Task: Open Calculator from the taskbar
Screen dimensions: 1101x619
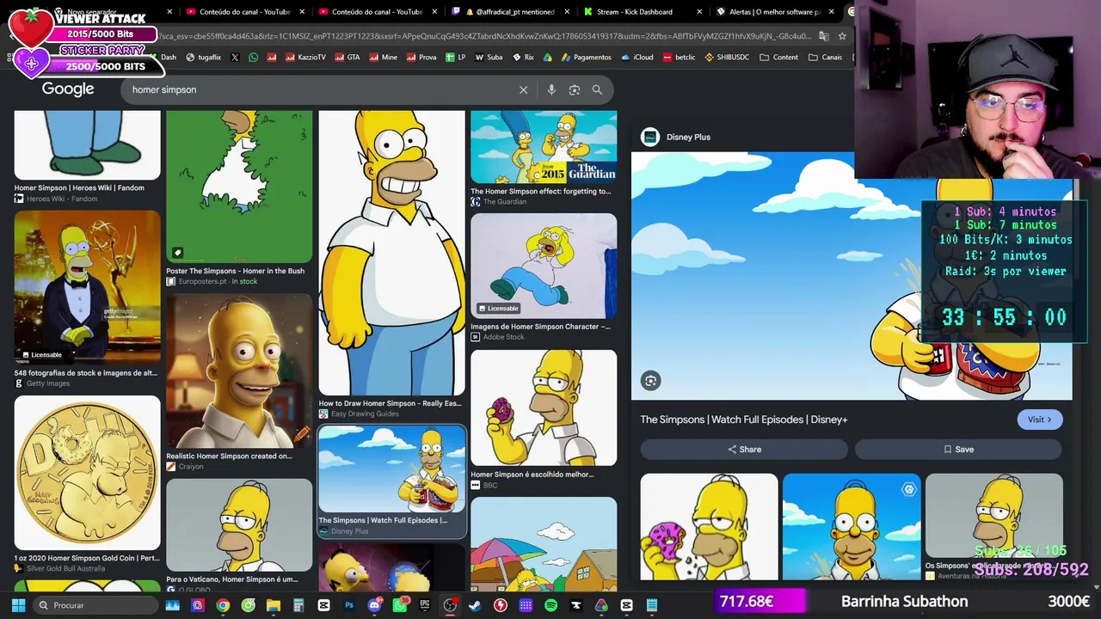Action: pos(298,605)
